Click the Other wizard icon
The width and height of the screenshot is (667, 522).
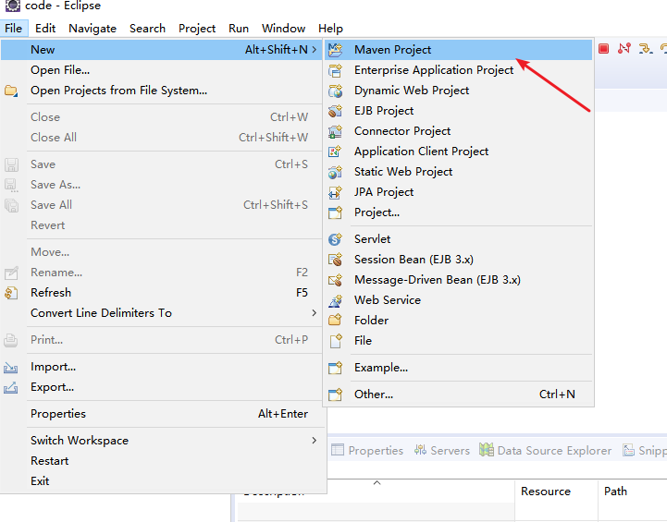335,395
